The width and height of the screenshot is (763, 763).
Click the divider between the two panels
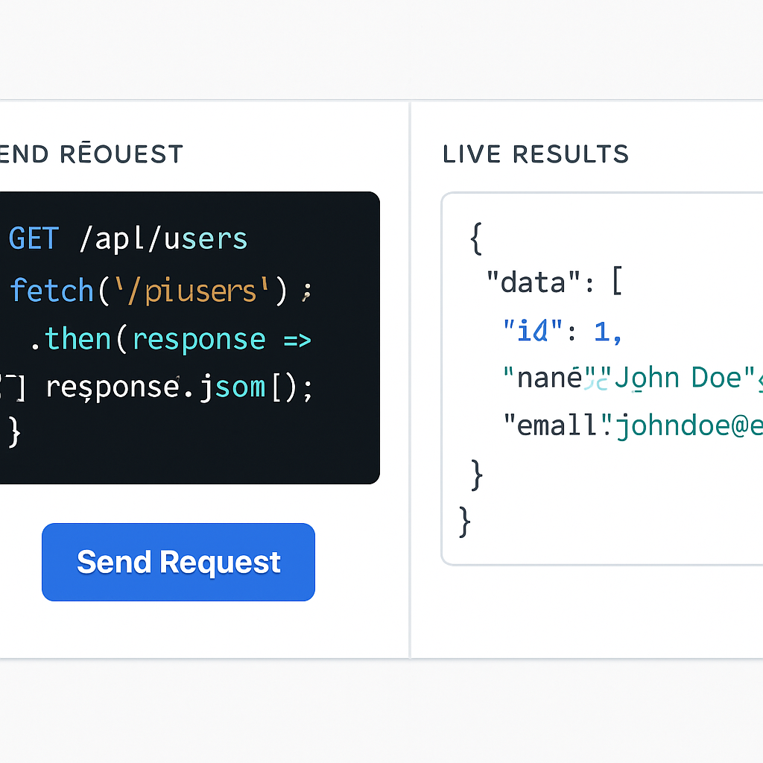click(x=410, y=373)
